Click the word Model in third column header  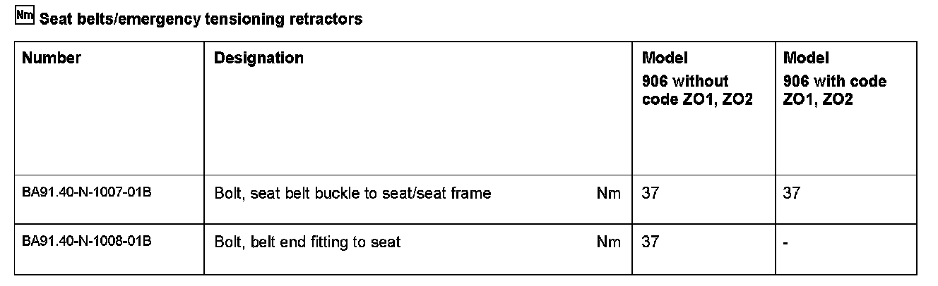(665, 58)
